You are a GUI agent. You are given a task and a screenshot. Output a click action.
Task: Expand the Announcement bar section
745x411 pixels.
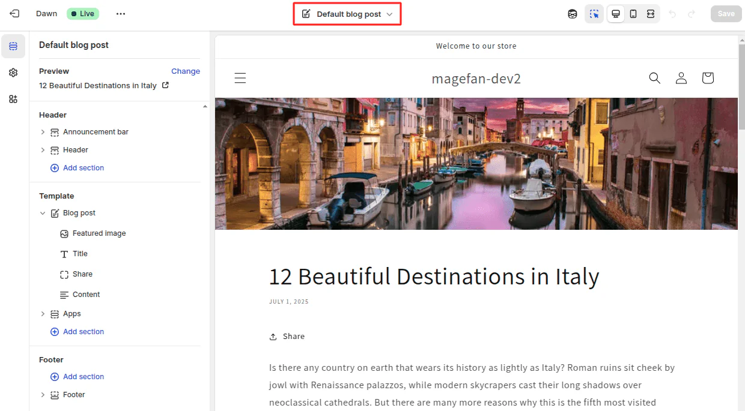(43, 132)
